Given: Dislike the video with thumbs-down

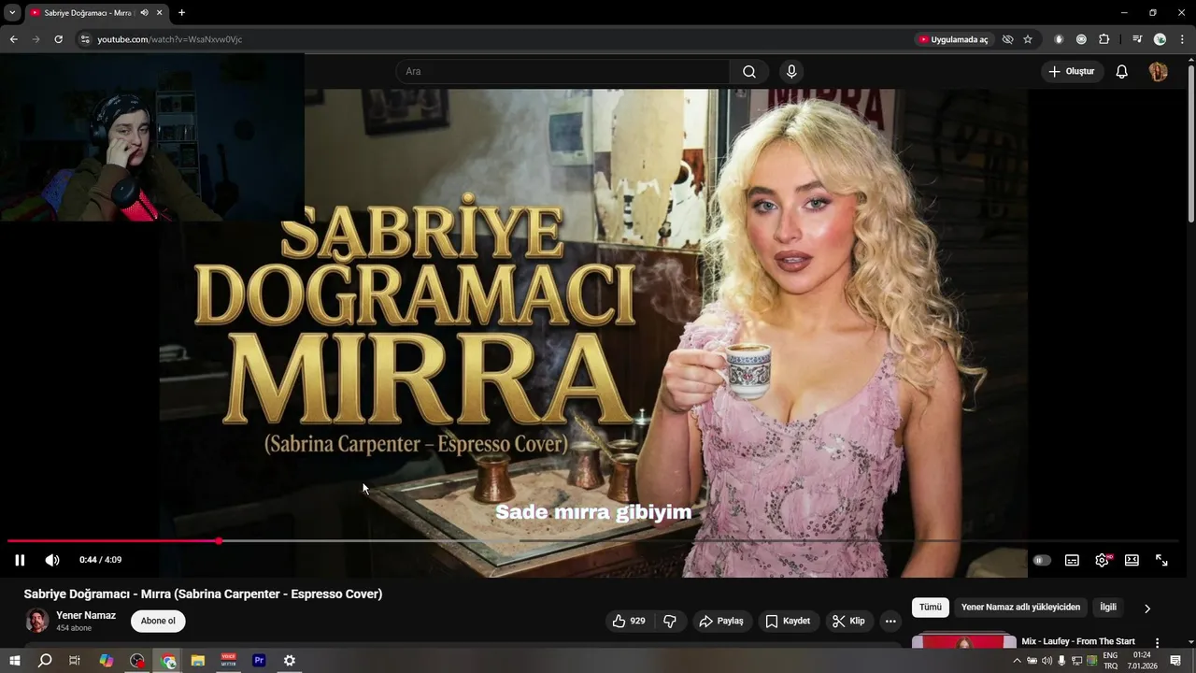Looking at the screenshot, I should tap(670, 621).
